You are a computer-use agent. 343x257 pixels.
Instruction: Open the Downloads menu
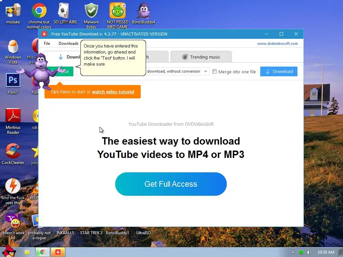click(68, 43)
